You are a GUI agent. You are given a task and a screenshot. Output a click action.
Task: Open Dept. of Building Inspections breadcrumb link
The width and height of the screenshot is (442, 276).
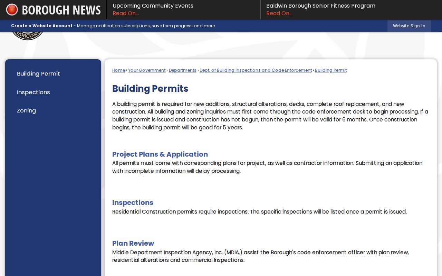click(256, 70)
